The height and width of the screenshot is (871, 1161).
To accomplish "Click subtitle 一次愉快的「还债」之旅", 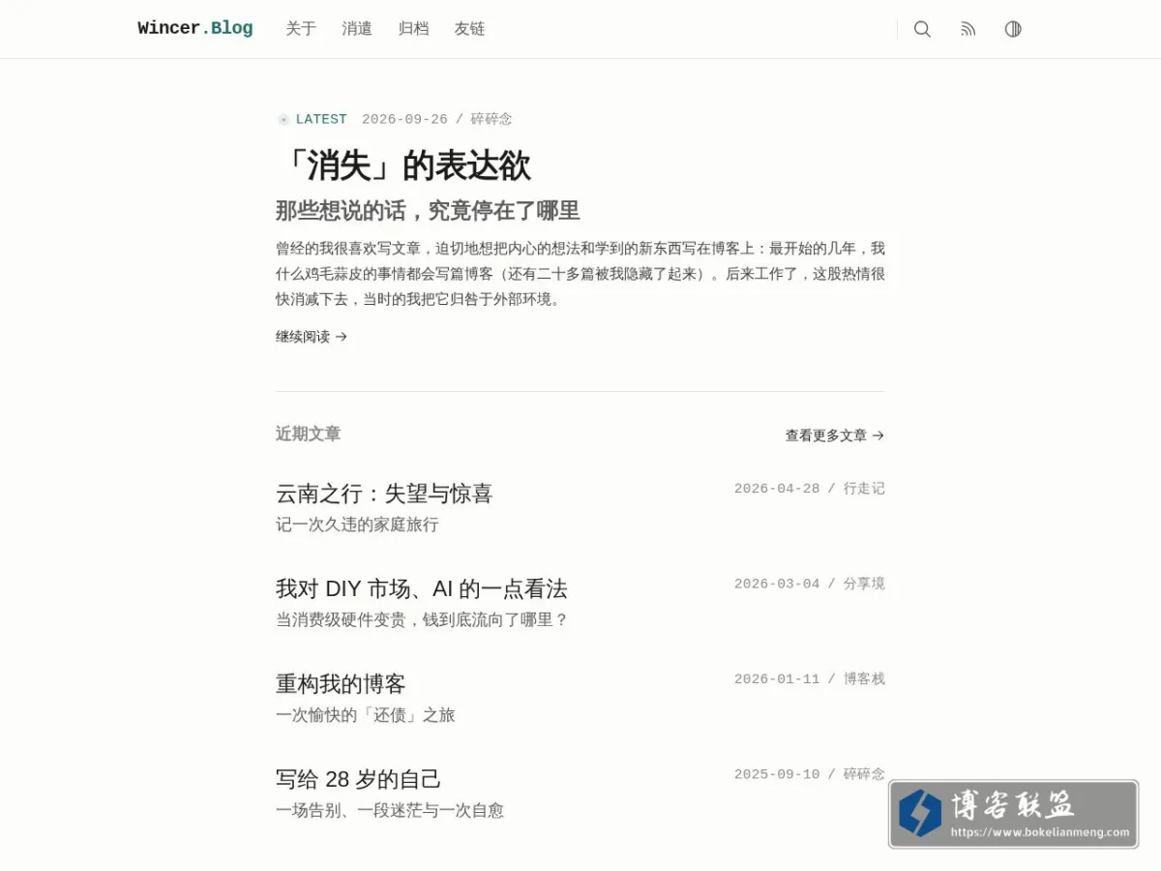I will click(365, 715).
